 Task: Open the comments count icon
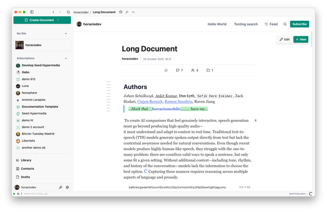(x=179, y=70)
